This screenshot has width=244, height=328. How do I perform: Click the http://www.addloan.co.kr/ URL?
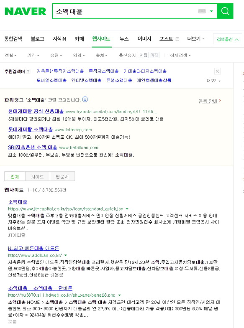point(35,255)
